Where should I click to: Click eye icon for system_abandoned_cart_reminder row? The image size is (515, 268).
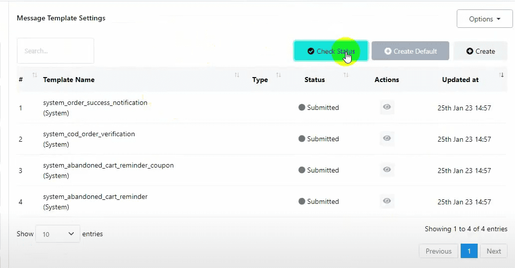tap(387, 201)
